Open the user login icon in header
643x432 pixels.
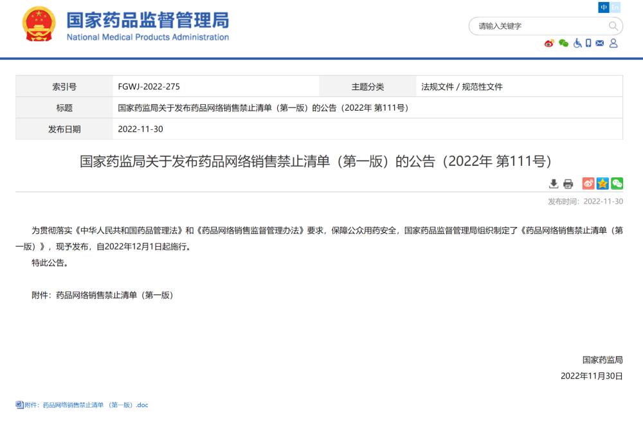613,43
